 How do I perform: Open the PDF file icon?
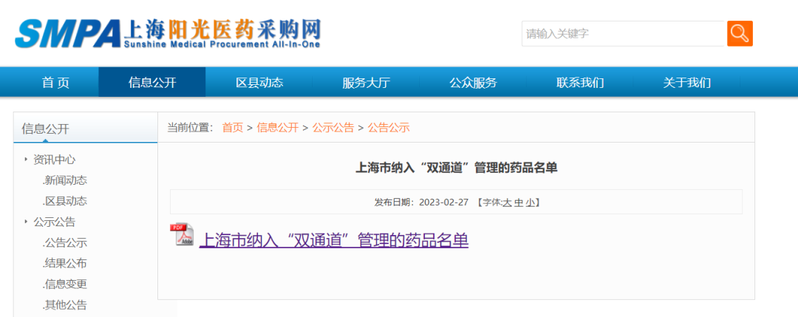coord(182,235)
